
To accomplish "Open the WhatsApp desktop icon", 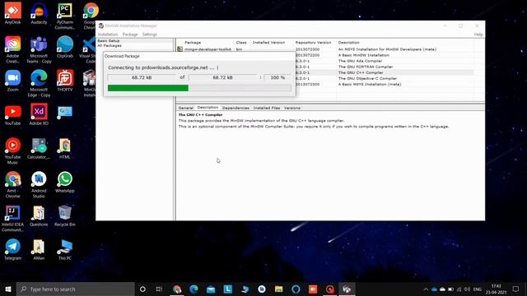I will pos(64,182).
